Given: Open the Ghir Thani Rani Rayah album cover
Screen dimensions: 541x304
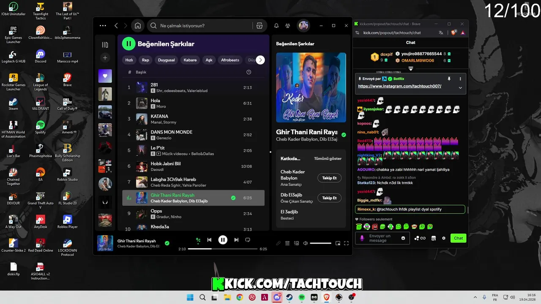Looking at the screenshot, I should 311,87.
